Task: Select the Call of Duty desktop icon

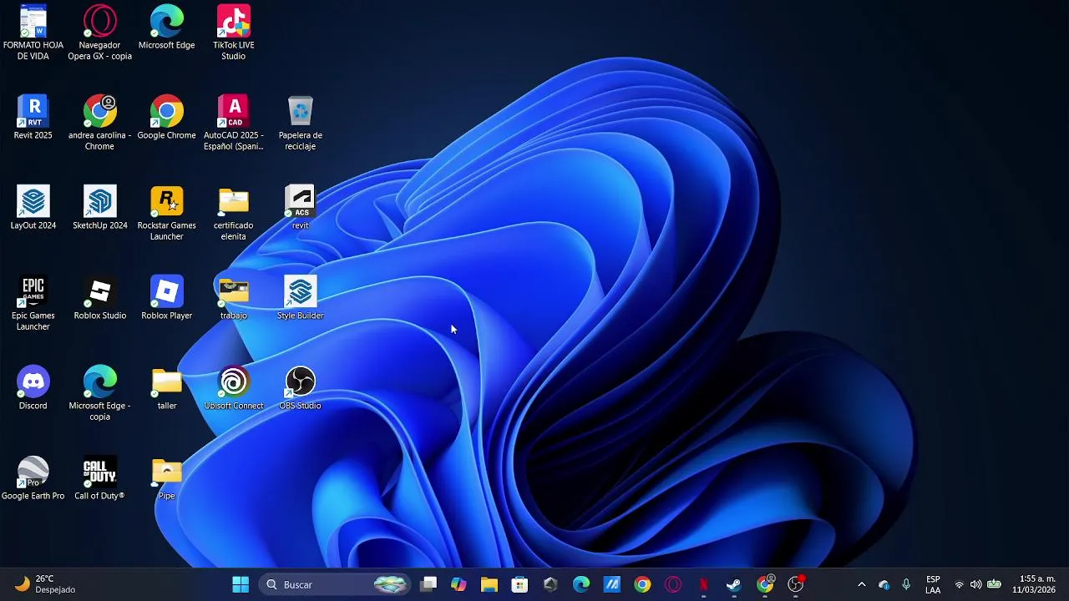Action: point(99,478)
